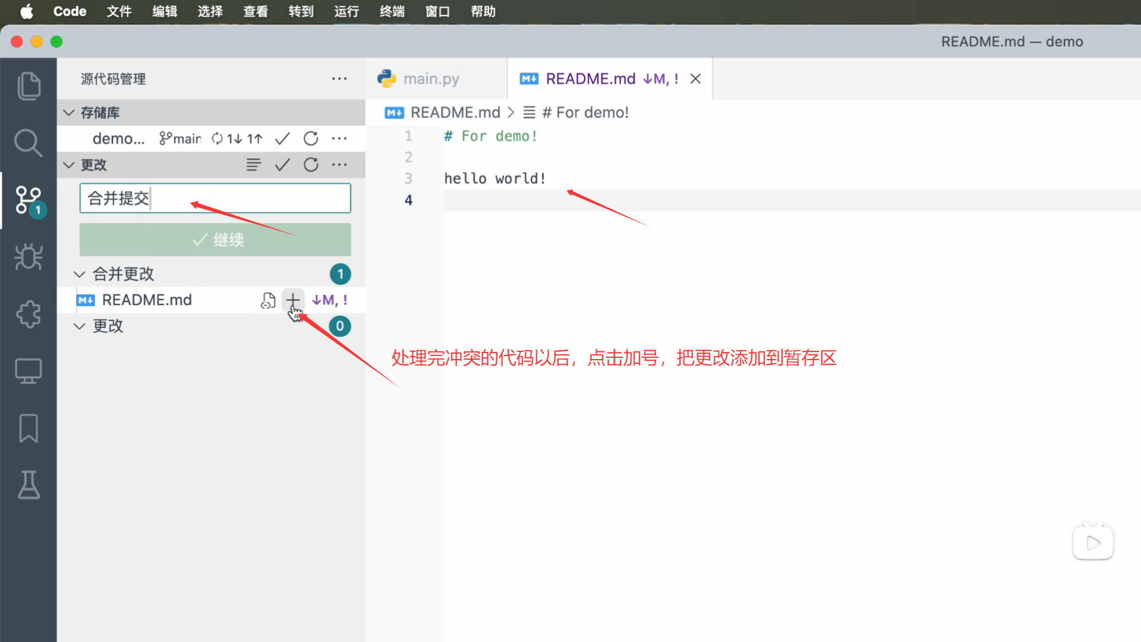This screenshot has height=642, width=1141.
Task: Open README.md file icon in merge changes
Action: 268,300
